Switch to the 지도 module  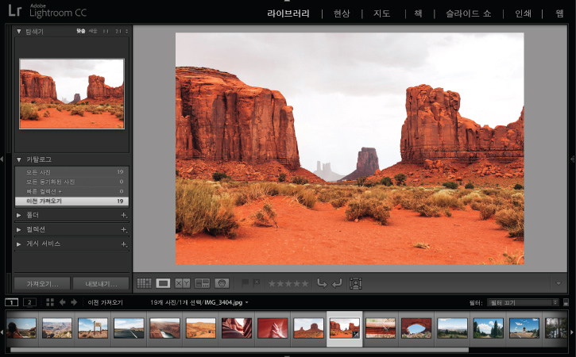coord(381,13)
